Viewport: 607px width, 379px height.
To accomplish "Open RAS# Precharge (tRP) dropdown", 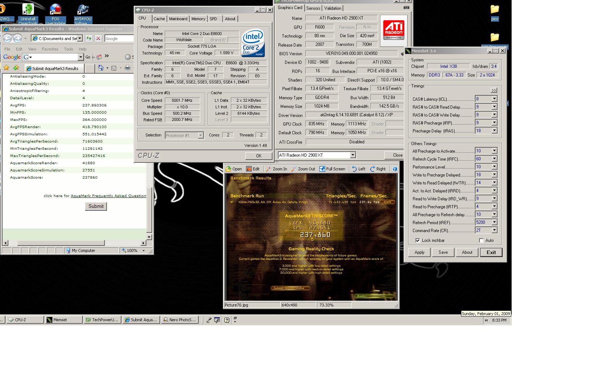I will point(494,123).
